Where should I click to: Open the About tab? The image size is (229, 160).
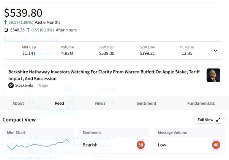click(x=18, y=103)
